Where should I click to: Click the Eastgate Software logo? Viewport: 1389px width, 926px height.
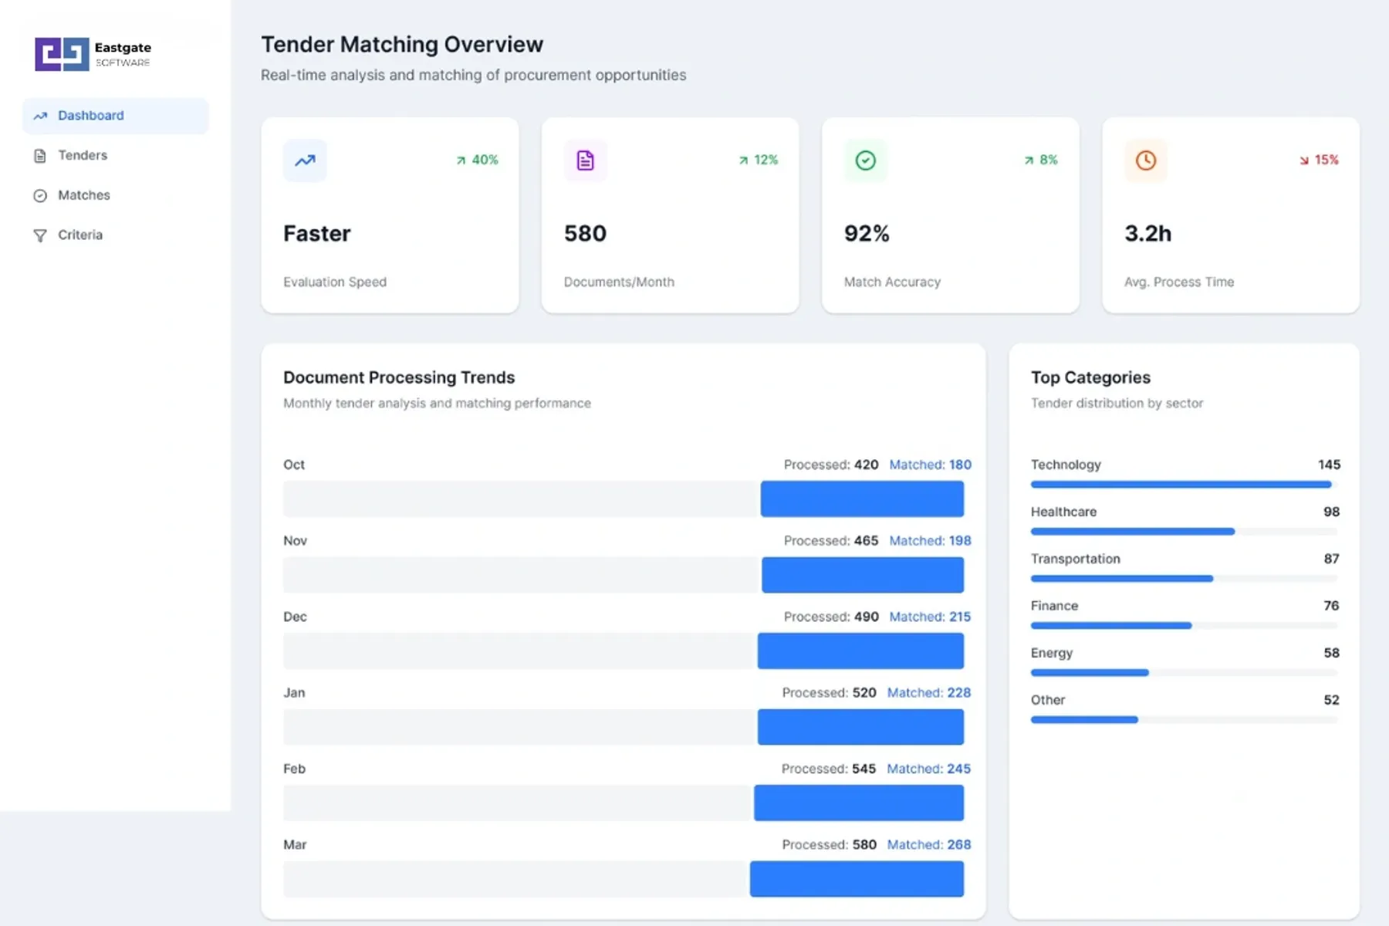tap(93, 54)
